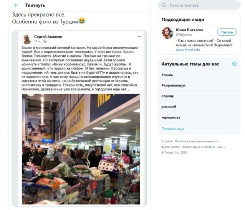Click the search magnifier icon
The width and height of the screenshot is (245, 210).
tap(164, 5)
